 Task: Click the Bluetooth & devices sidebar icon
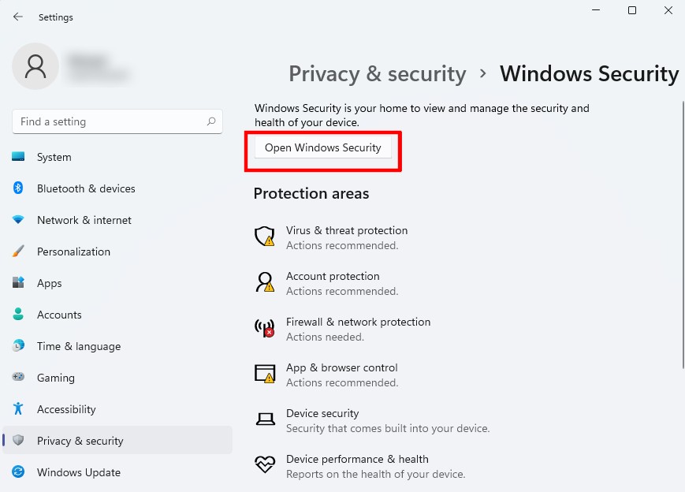tap(18, 188)
